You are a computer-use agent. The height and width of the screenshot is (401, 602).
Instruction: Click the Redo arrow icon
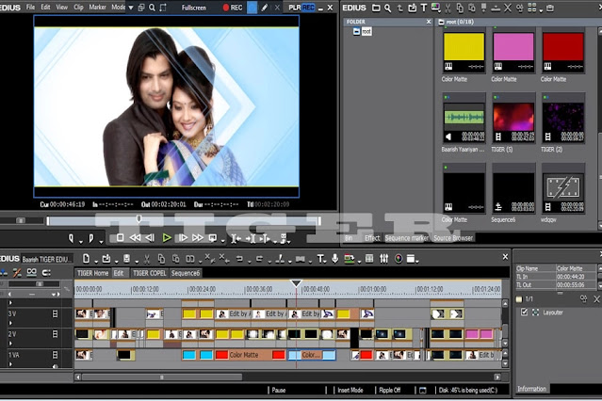point(259,259)
